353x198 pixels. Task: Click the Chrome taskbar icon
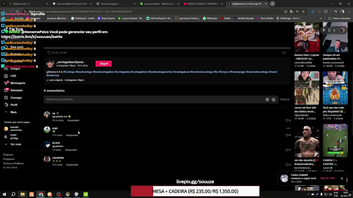click(41, 194)
